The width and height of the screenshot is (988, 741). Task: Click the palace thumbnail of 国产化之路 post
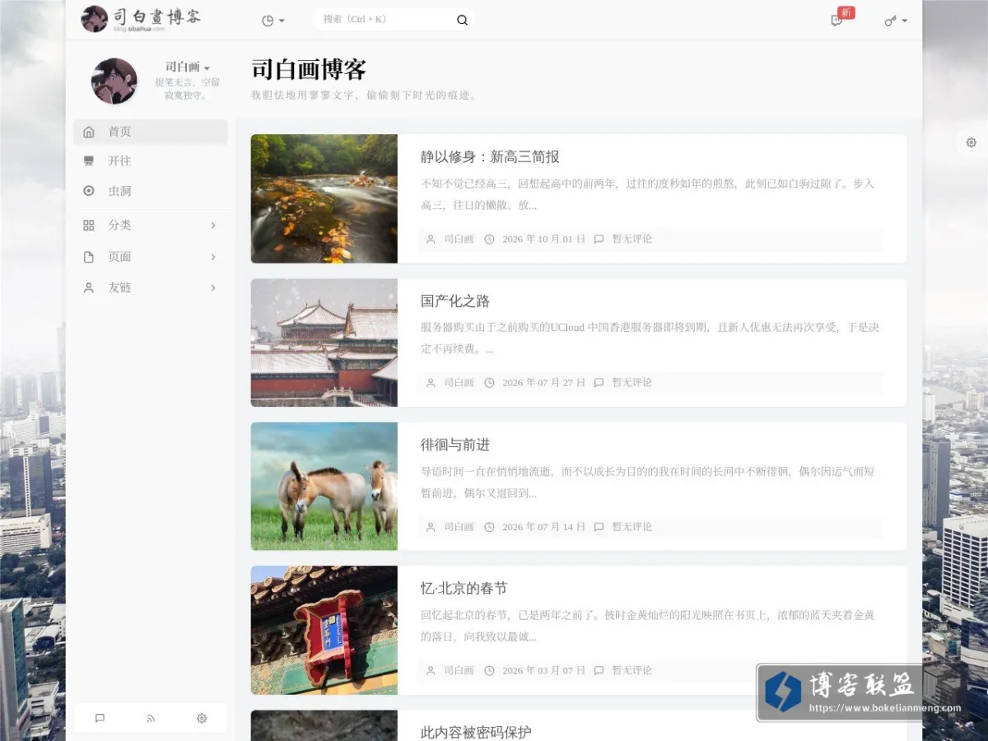coord(324,343)
